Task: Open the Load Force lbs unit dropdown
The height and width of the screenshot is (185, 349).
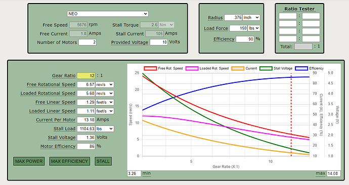Action: coord(254,28)
